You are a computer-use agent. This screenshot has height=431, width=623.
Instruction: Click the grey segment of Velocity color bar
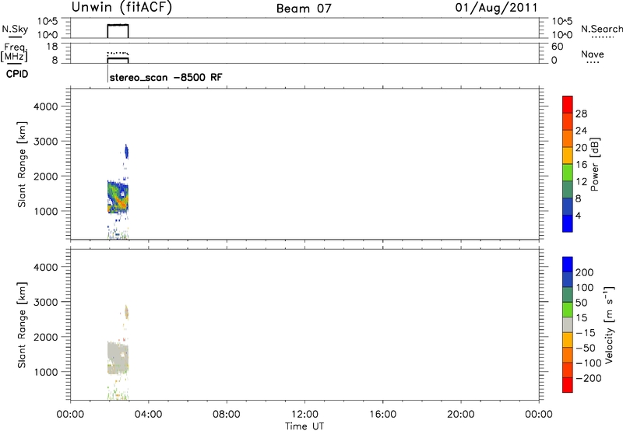click(x=568, y=324)
